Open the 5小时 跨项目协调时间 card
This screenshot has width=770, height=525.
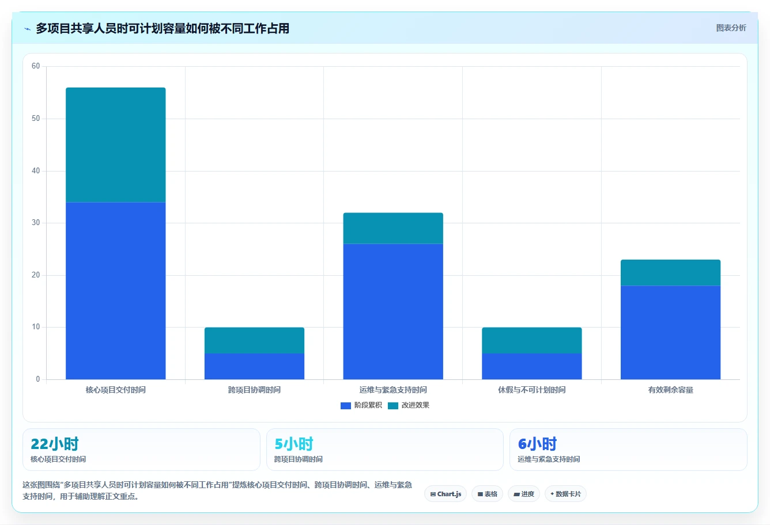(x=384, y=450)
